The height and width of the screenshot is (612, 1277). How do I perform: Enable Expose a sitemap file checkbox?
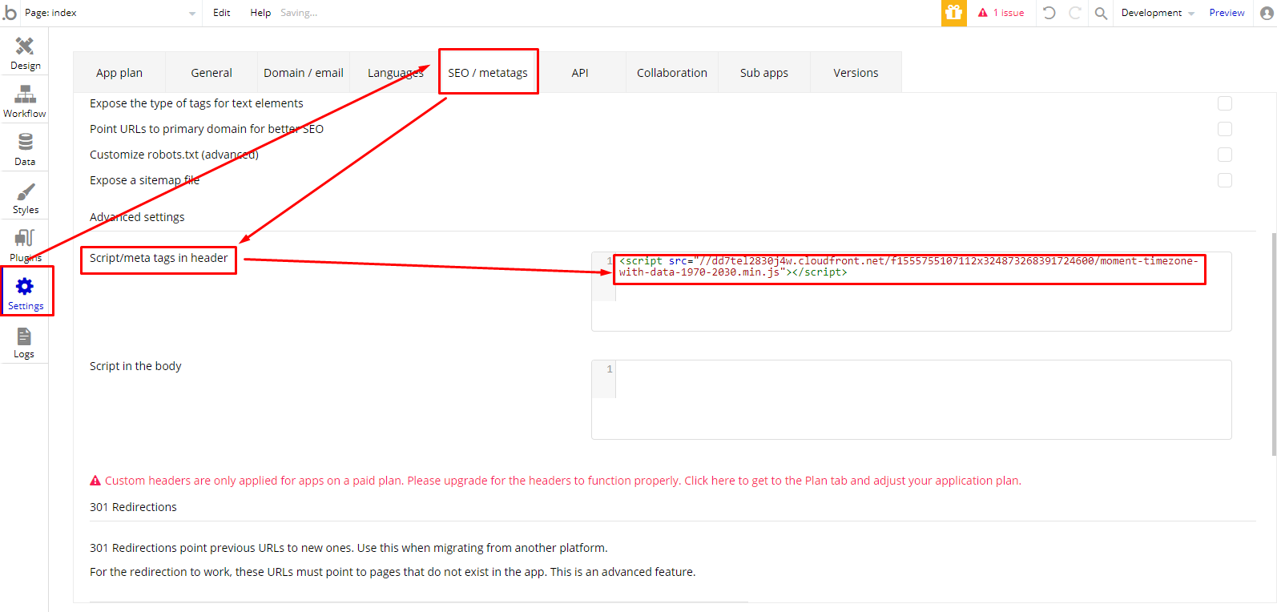pos(1225,180)
